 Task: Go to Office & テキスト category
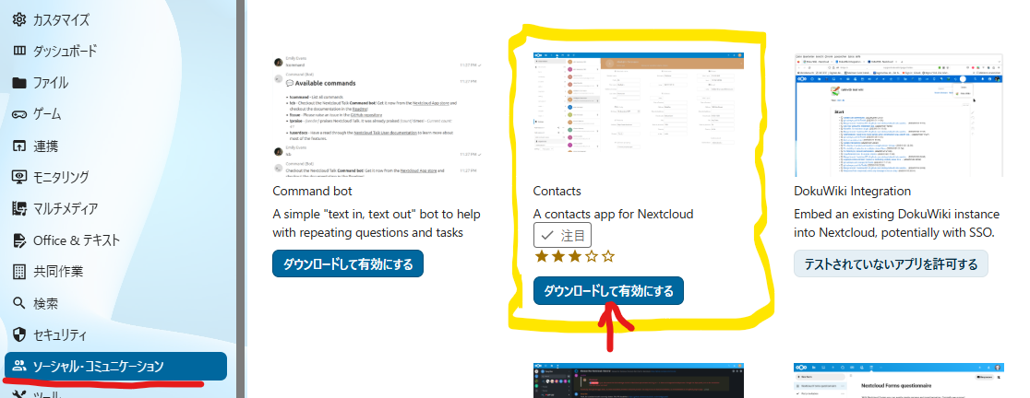pyautogui.click(x=115, y=240)
